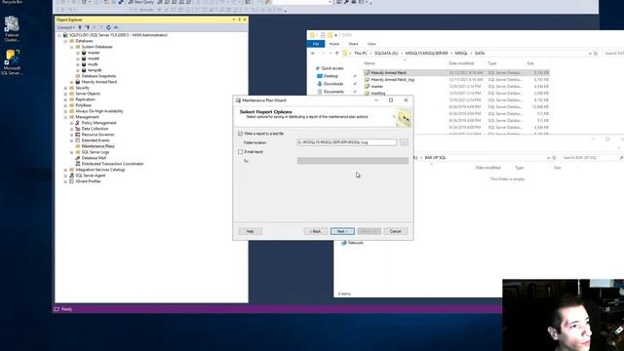Click the activity monitor icon in Object Explorer toolbar
Viewport: 624px width, 351px height.
(116, 27)
